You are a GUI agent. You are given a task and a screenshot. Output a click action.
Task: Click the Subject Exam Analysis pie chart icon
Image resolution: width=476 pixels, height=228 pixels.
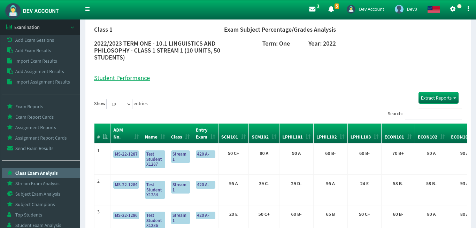(10, 194)
